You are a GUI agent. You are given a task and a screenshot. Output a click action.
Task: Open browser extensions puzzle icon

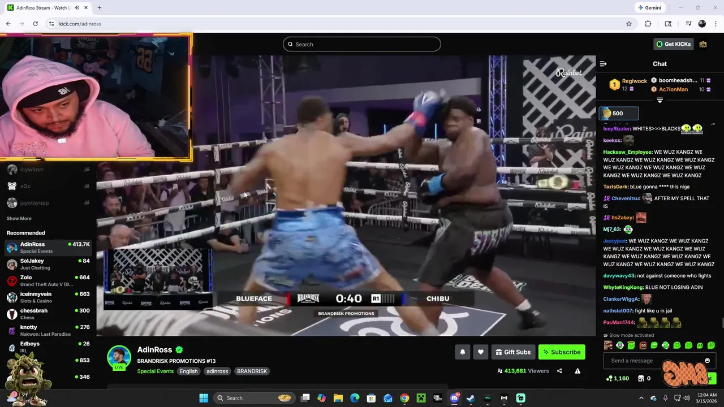(x=648, y=24)
